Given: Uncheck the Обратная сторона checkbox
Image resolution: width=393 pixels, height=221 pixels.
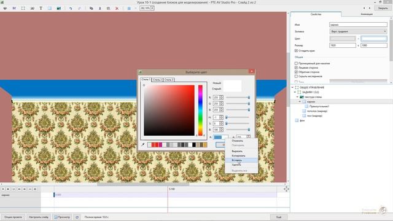Looking at the screenshot, I should 296,72.
